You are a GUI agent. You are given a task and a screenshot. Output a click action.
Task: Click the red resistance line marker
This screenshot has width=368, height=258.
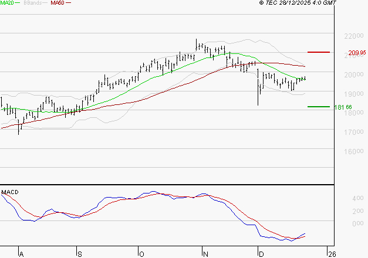point(319,52)
